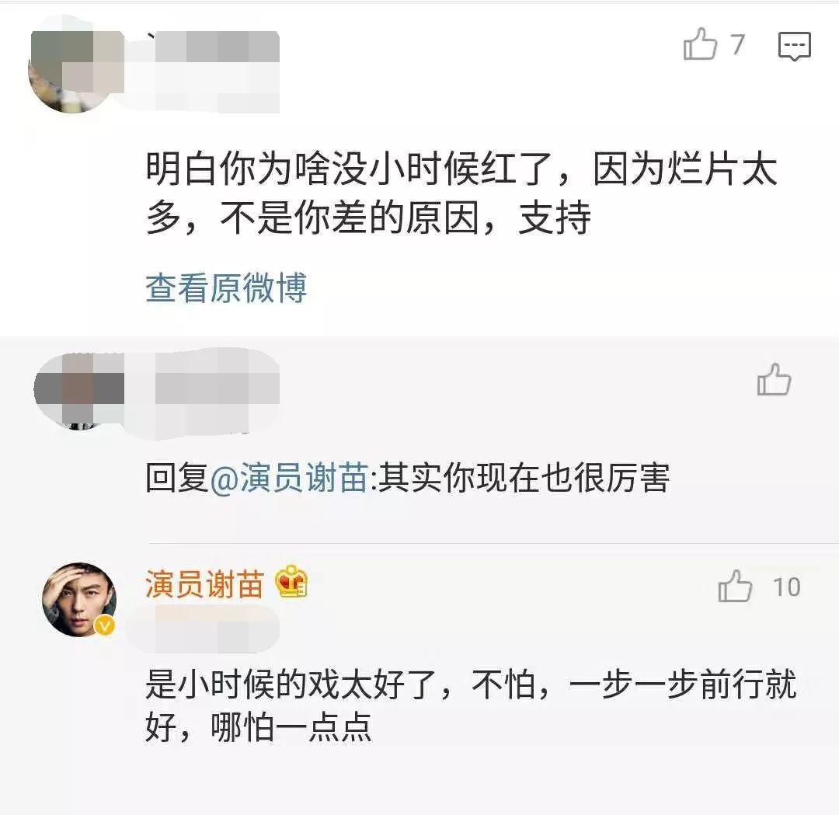Tap the yellow verified V badge

pyautogui.click(x=105, y=625)
